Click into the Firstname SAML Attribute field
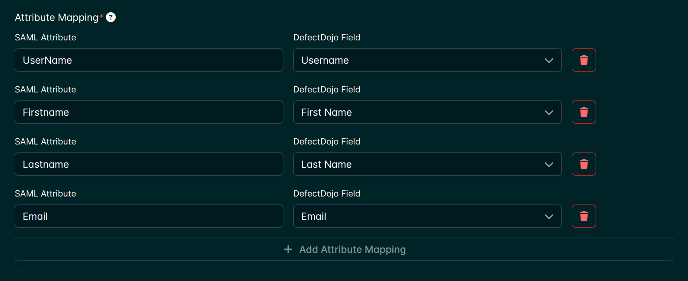Viewport: 688px width, 281px height. click(149, 112)
